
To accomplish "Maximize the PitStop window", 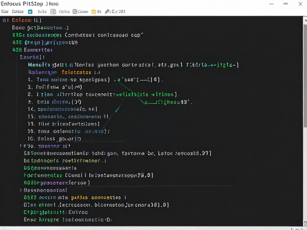I will (x=286, y=4).
